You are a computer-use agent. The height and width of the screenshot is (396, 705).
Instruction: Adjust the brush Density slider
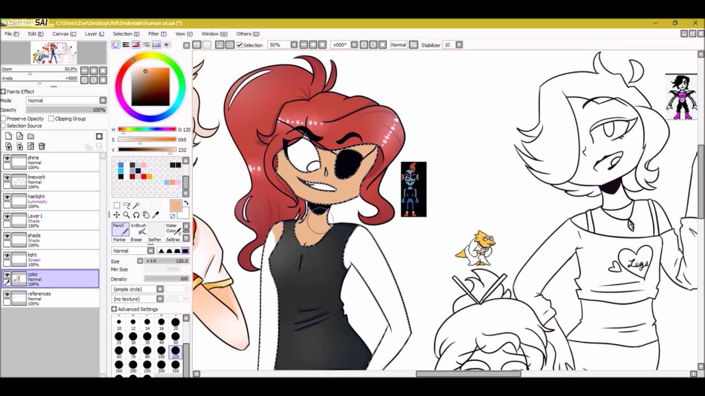166,279
